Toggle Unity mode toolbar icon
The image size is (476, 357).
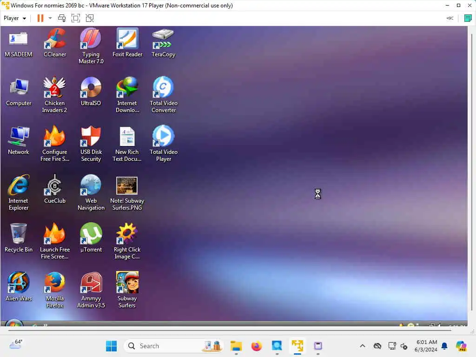point(90,18)
